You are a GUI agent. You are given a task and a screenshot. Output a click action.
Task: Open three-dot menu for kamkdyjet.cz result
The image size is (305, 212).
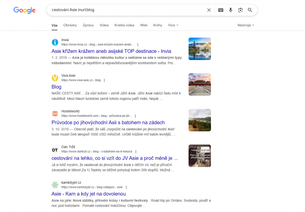point(126,187)
